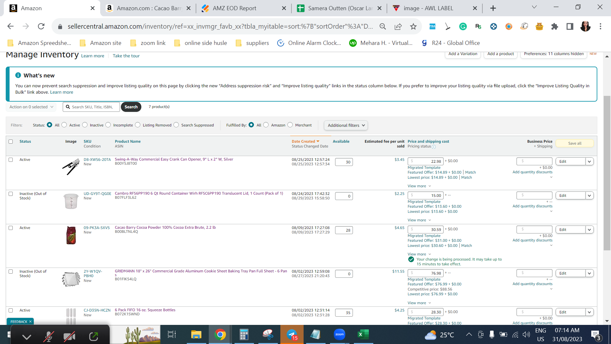Open the FBA calculator extension
The image size is (611, 344).
[432, 26]
